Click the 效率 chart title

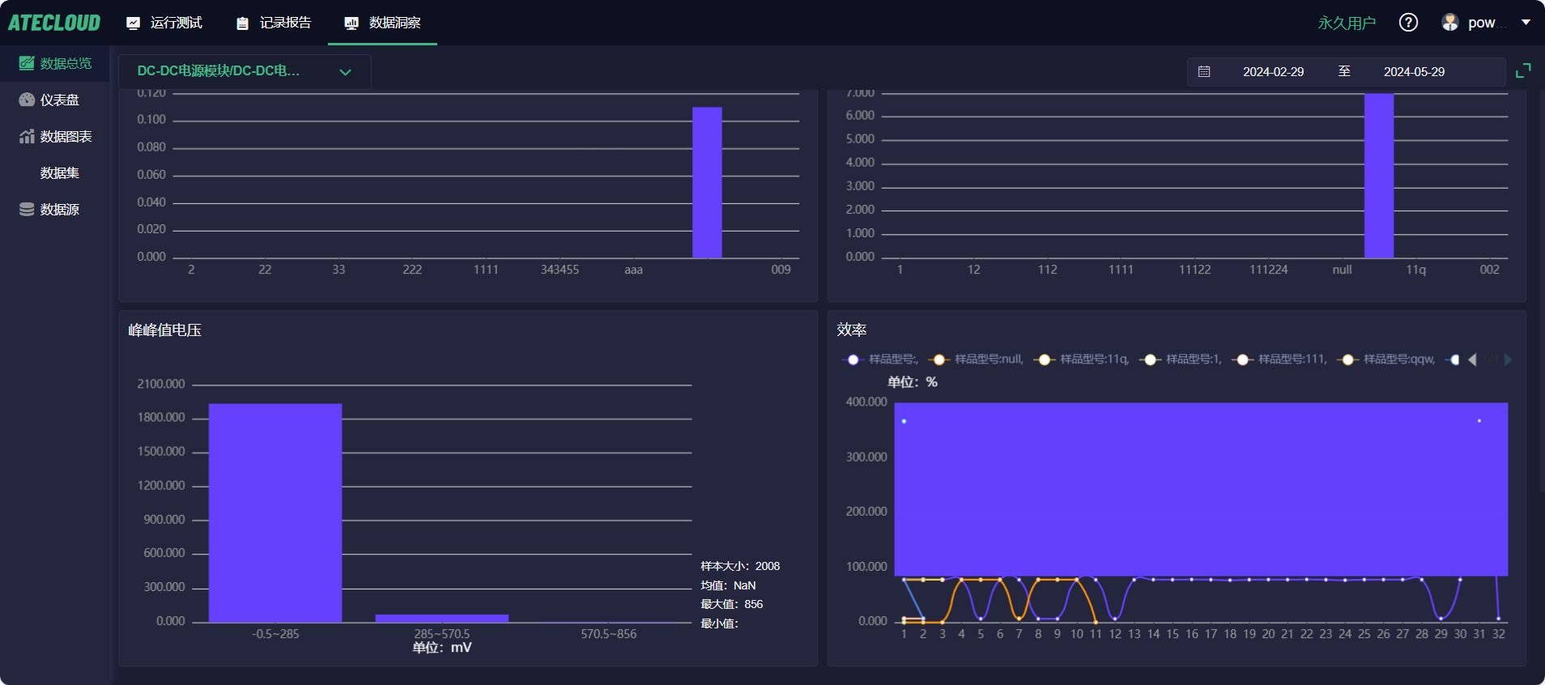point(852,330)
